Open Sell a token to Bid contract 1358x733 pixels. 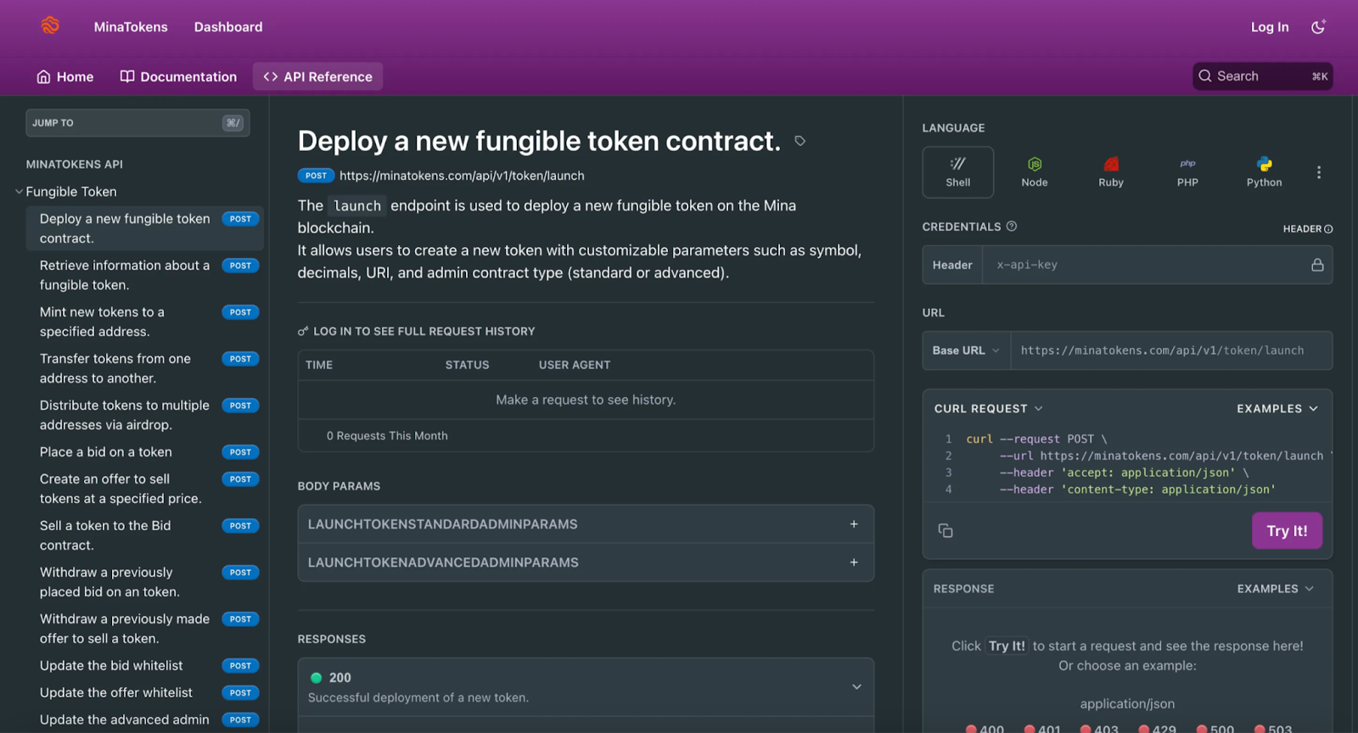(144, 535)
